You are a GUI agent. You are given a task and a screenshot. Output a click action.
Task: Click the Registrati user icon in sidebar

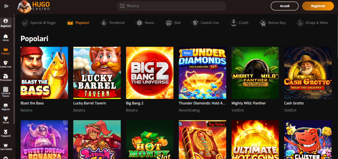coord(6,21)
